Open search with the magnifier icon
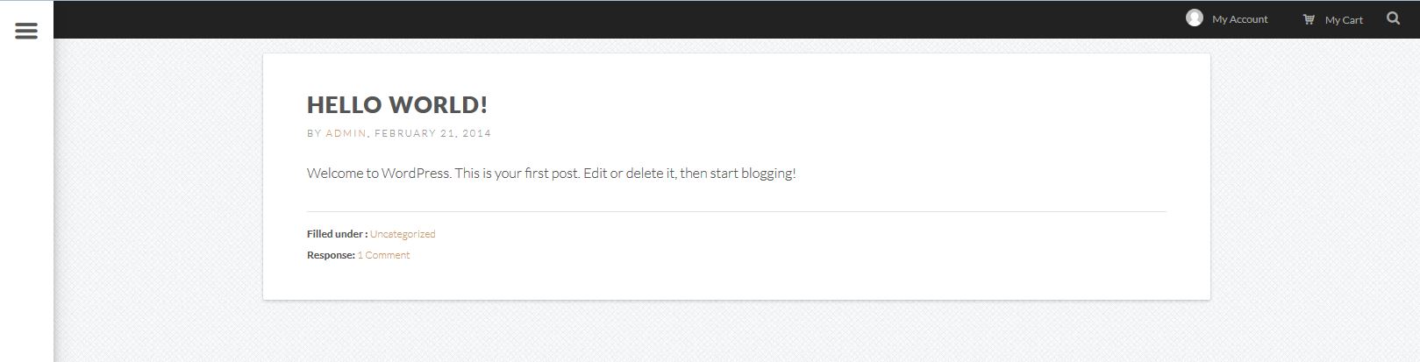 1393,18
